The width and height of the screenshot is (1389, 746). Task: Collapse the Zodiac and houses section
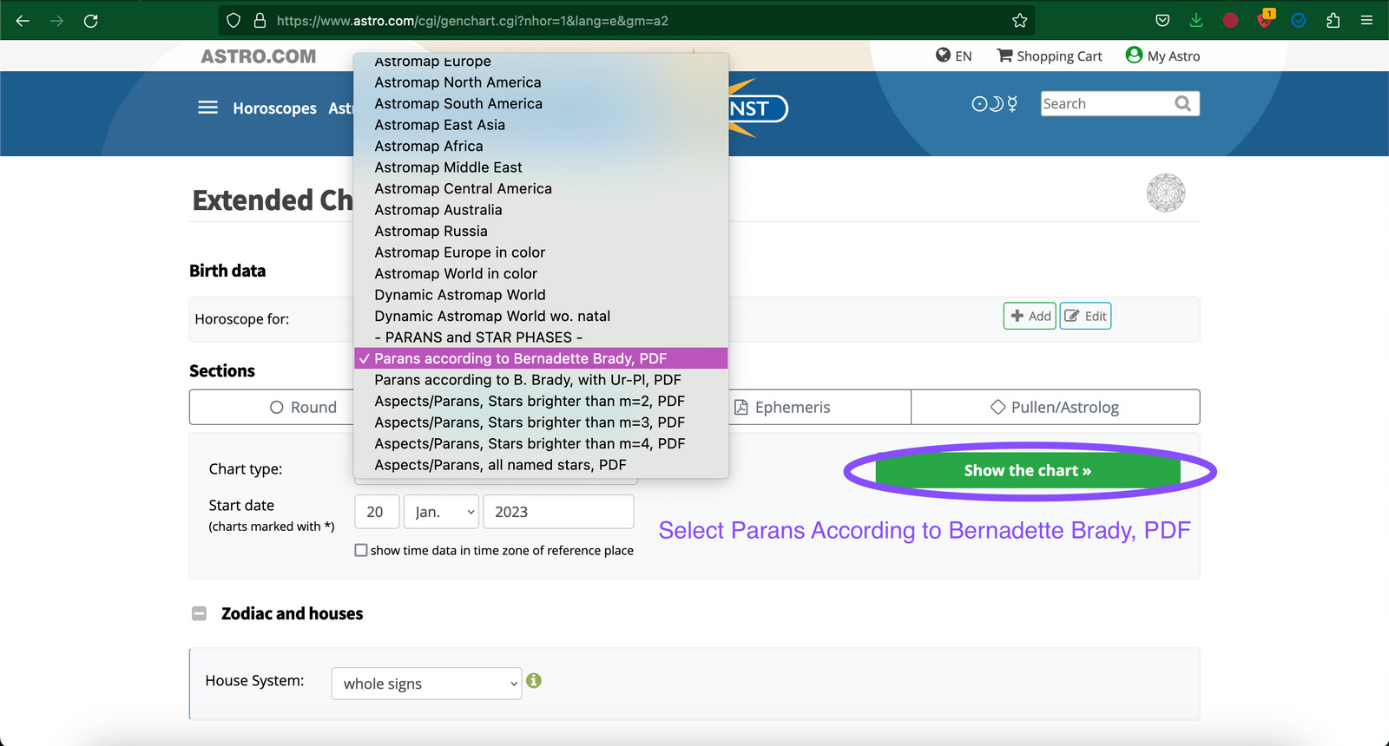[199, 613]
